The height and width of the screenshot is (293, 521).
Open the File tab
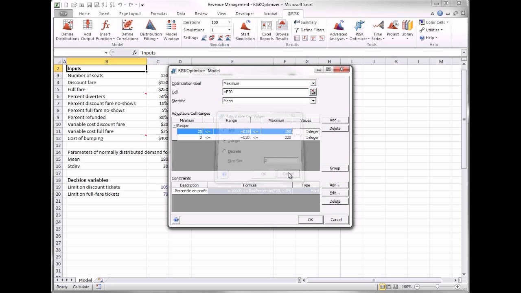click(x=63, y=13)
